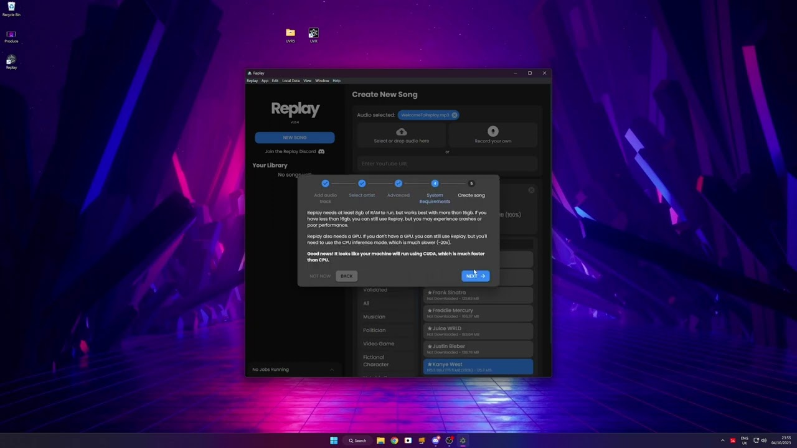The width and height of the screenshot is (797, 448).
Task: Open Google Chrome from the taskbar
Action: pyautogui.click(x=394, y=441)
